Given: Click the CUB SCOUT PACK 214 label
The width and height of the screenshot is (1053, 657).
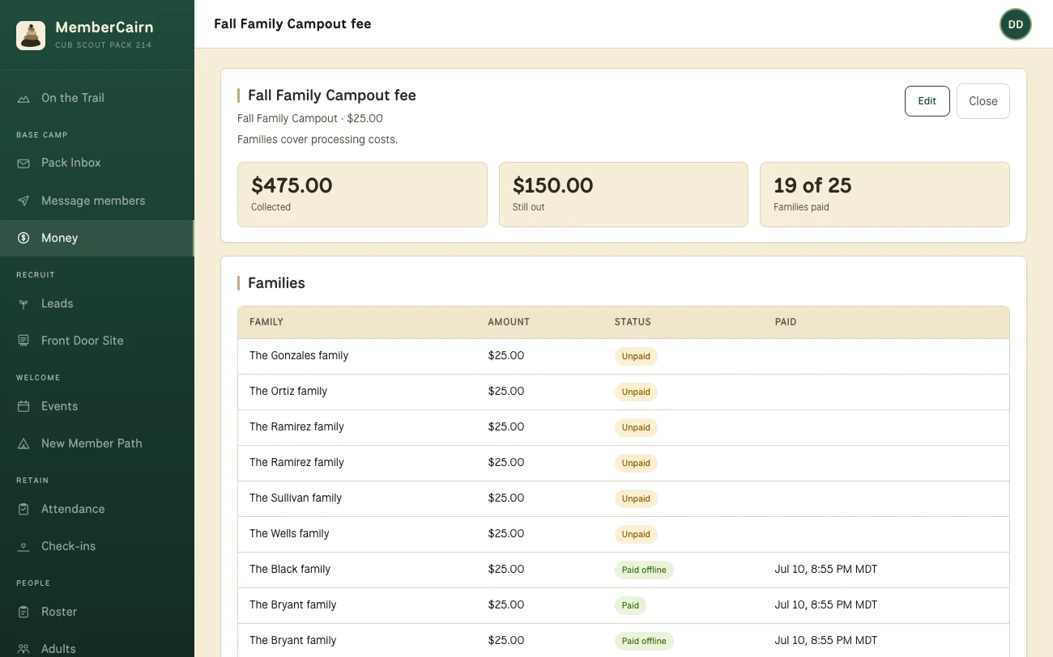Looking at the screenshot, I should click(x=103, y=45).
